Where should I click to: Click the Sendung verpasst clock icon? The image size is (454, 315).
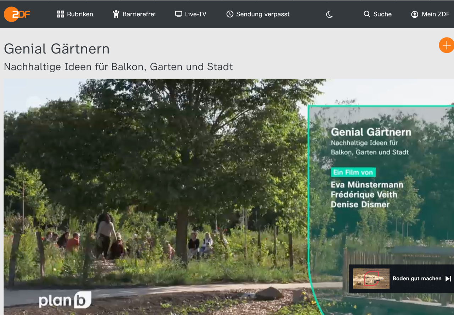(230, 14)
